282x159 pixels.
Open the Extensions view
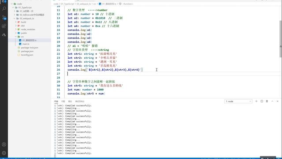(x=4, y=26)
